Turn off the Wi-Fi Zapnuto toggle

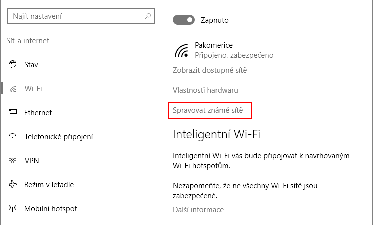(x=184, y=20)
